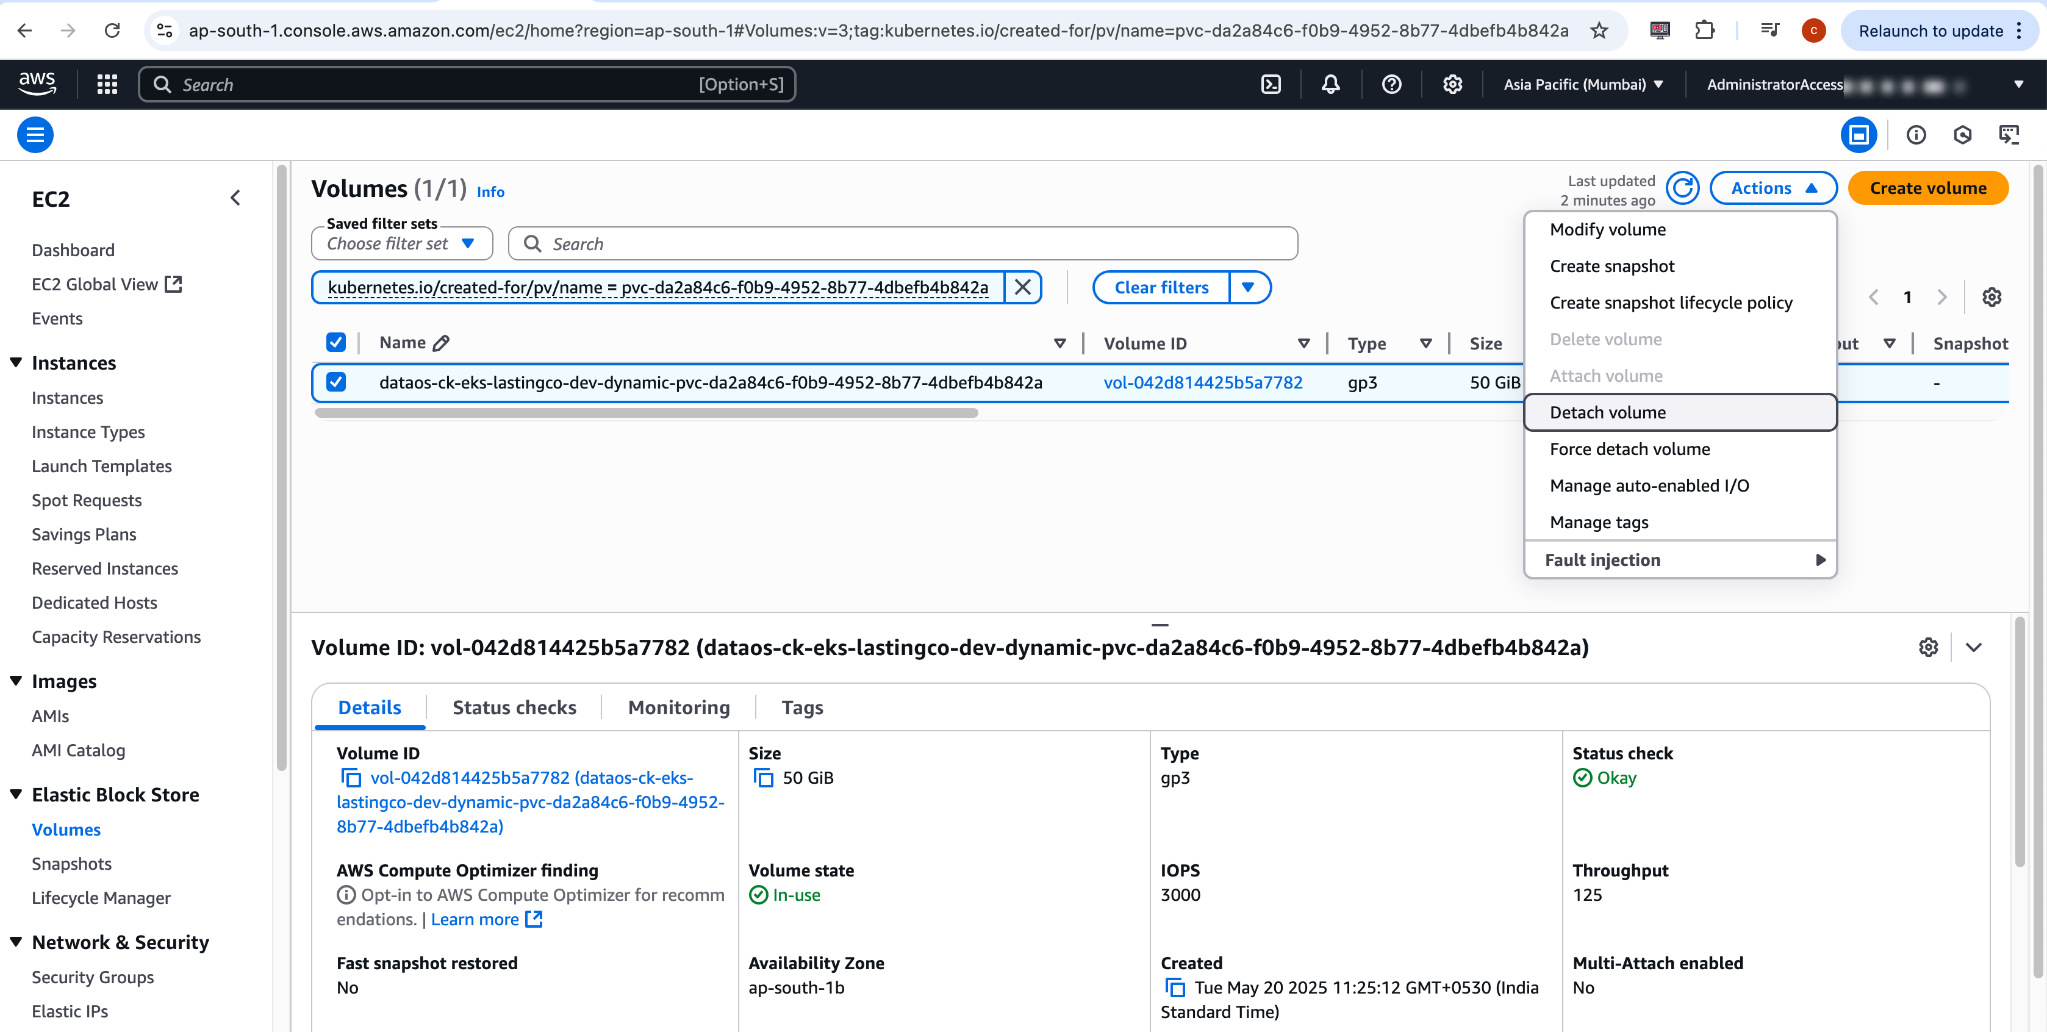Edit the Name column pencil icon
2047x1032 pixels.
point(441,343)
